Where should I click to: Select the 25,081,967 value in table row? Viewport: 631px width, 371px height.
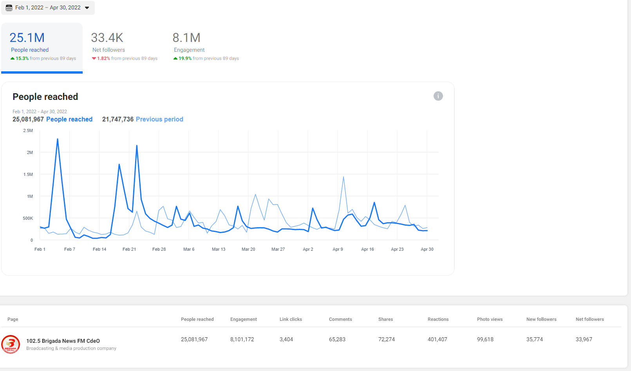(194, 339)
